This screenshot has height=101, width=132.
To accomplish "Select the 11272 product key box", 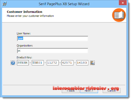I will 53,63.
